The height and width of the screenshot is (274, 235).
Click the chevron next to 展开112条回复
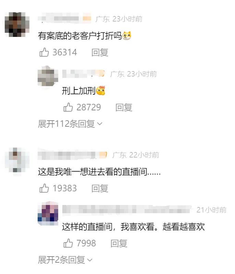coord(100,124)
